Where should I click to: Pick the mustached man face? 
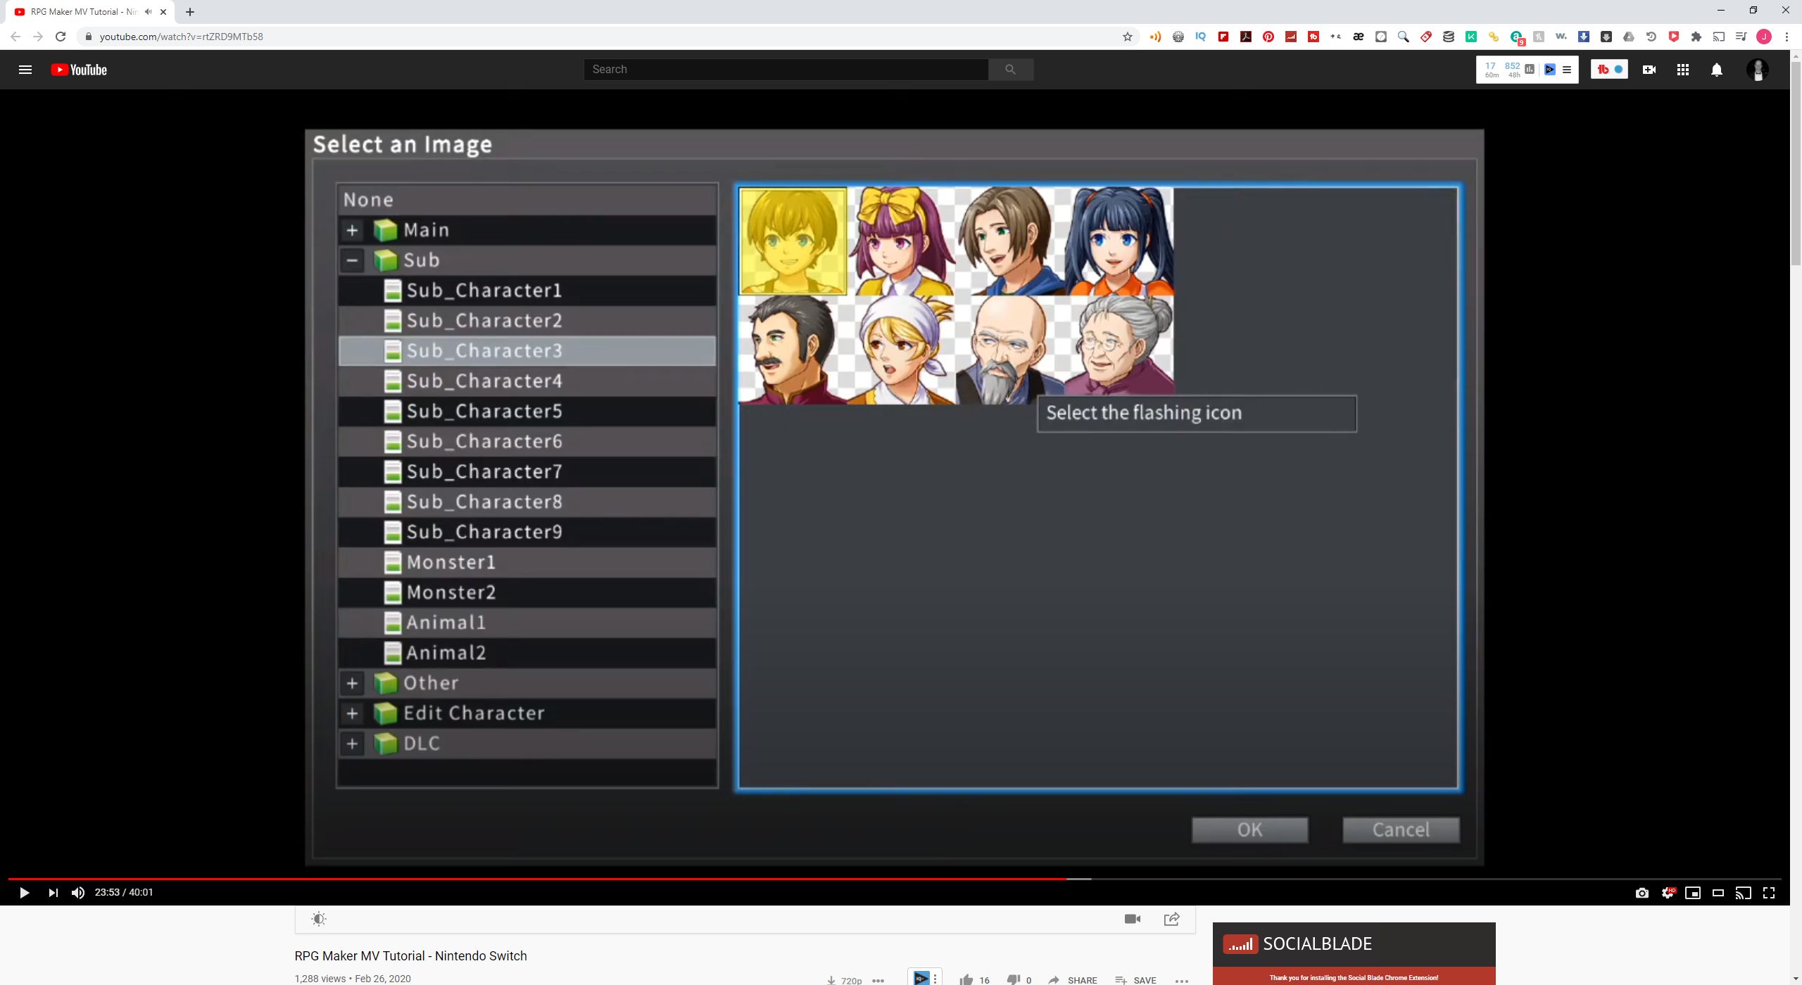[x=793, y=350]
